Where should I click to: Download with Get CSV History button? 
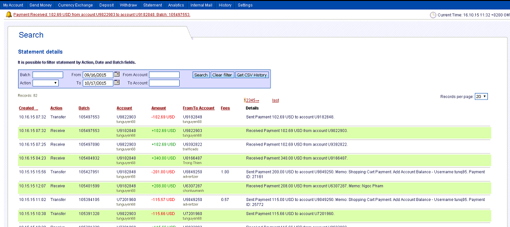(x=252, y=75)
